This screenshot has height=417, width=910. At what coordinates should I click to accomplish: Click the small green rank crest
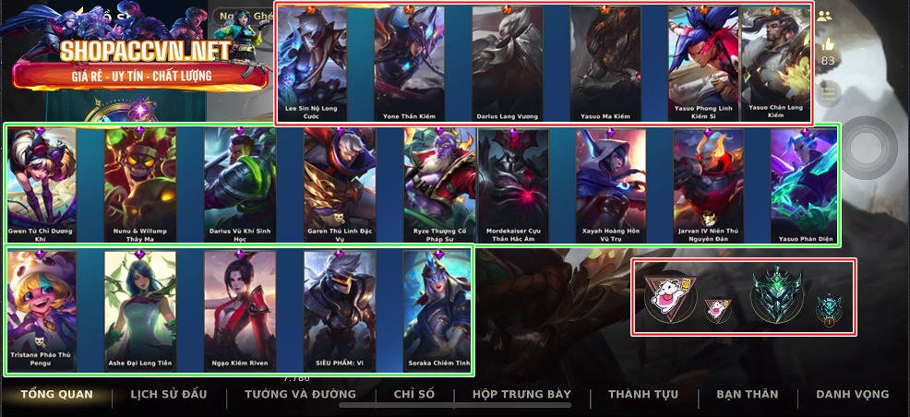(x=829, y=309)
